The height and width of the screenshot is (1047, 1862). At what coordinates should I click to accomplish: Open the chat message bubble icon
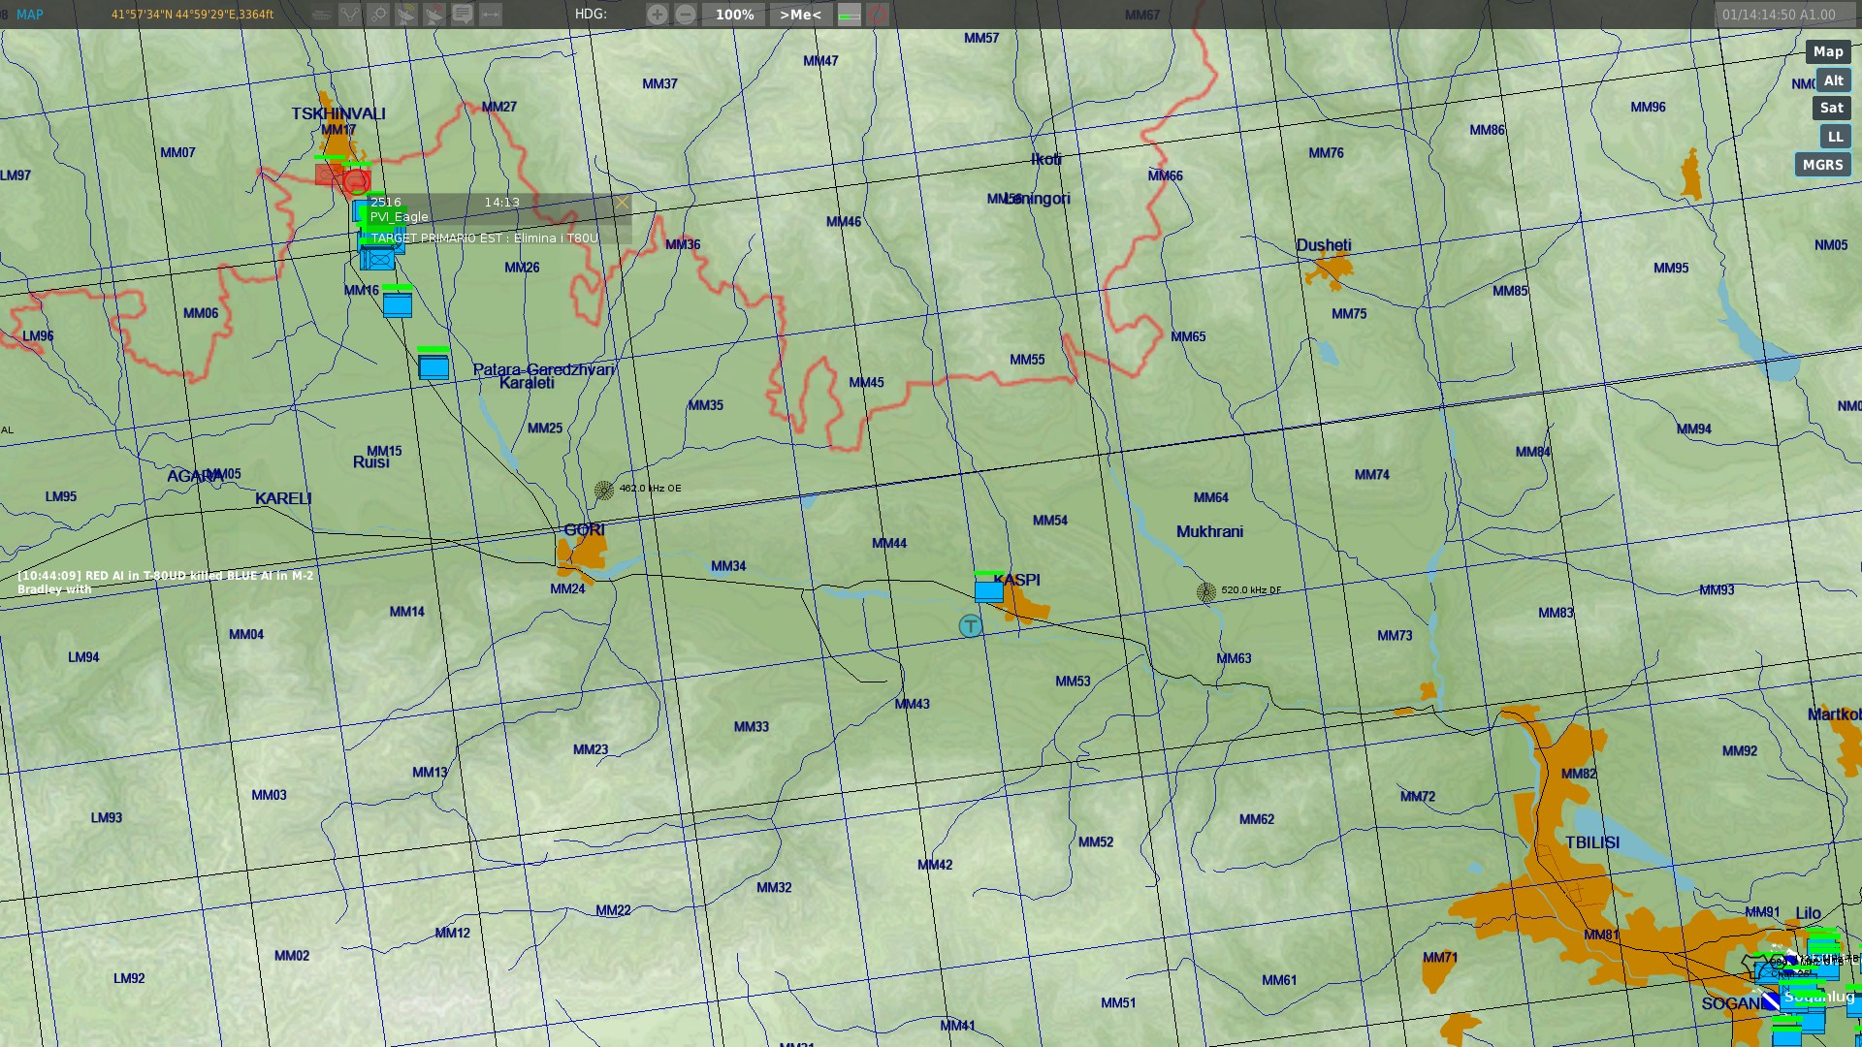pos(463,15)
